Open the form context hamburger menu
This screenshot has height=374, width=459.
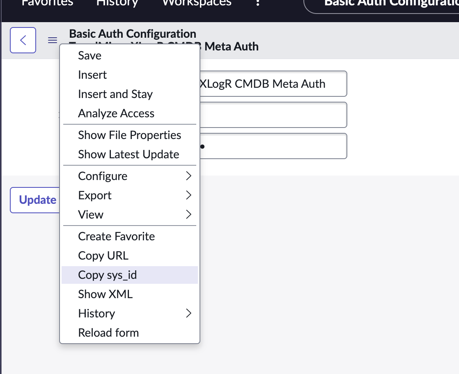[52, 40]
